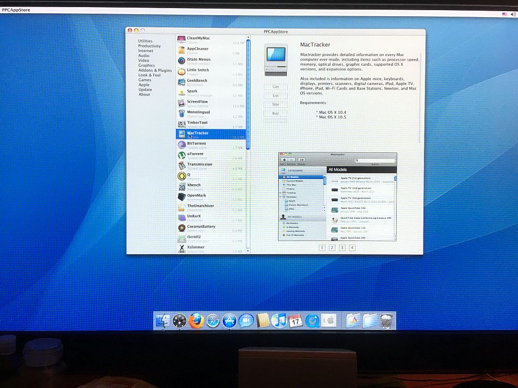Open the Graphics category
This screenshot has height=388, width=518.
147,65
